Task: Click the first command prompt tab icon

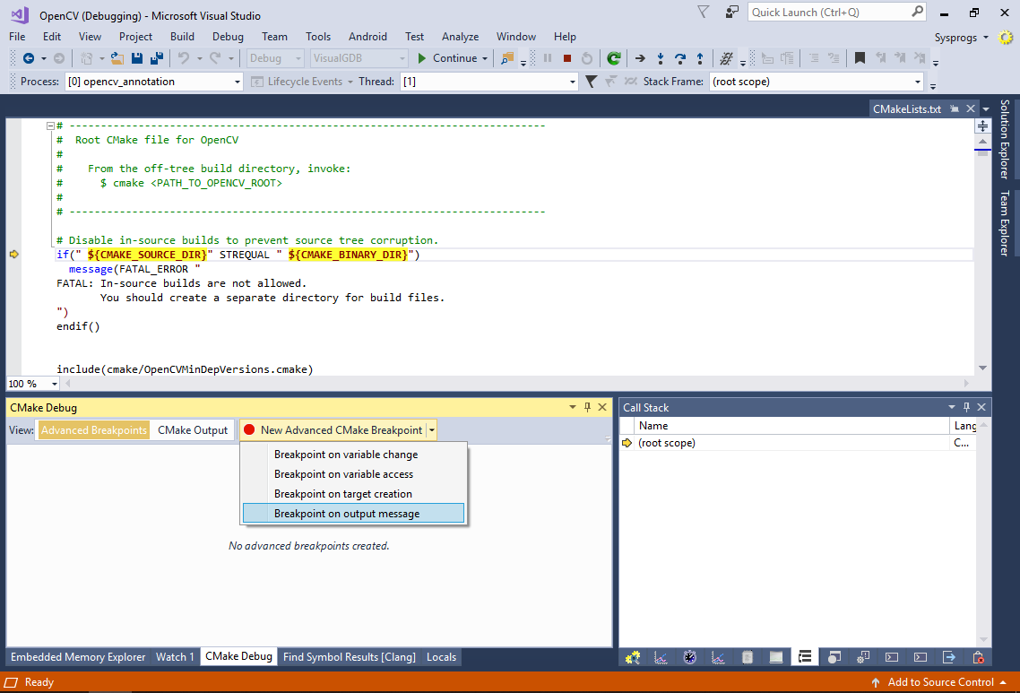Action: click(891, 657)
